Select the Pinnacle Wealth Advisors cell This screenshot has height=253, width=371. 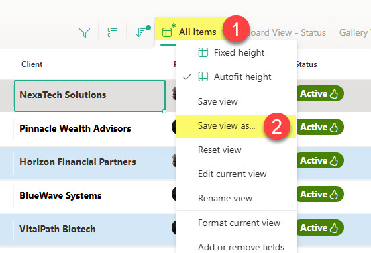[x=90, y=128]
